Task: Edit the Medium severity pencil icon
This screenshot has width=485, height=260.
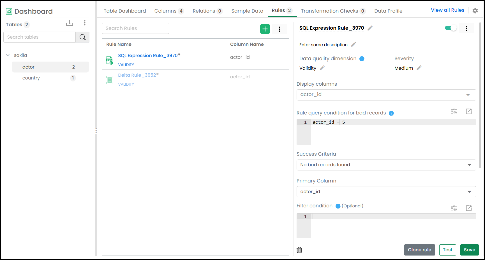Action: (x=419, y=68)
